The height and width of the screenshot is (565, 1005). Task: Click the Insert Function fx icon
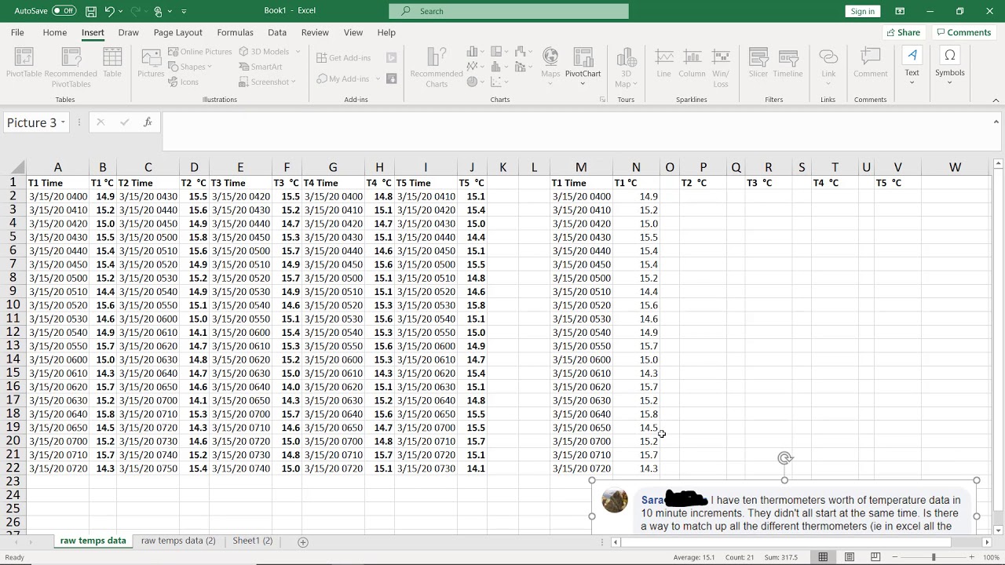(148, 122)
